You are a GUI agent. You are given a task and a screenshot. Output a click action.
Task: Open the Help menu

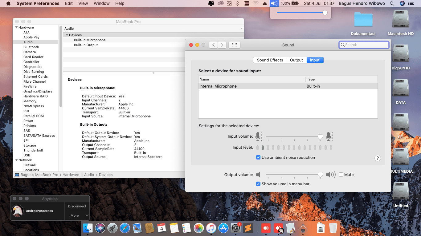(120, 3)
